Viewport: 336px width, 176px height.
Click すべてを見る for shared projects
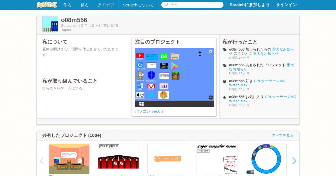click(x=283, y=135)
